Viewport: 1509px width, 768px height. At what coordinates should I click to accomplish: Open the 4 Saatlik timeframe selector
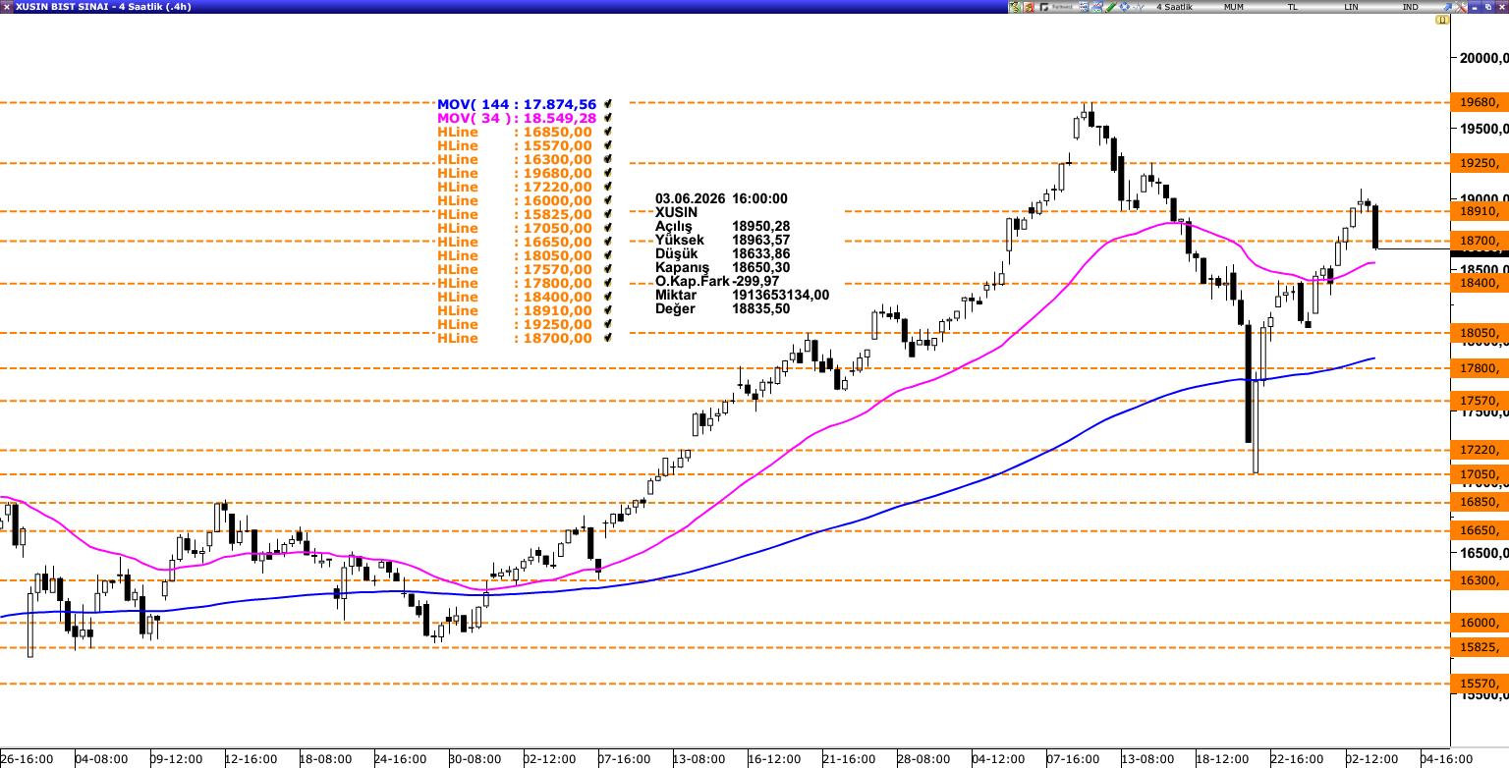point(1175,7)
